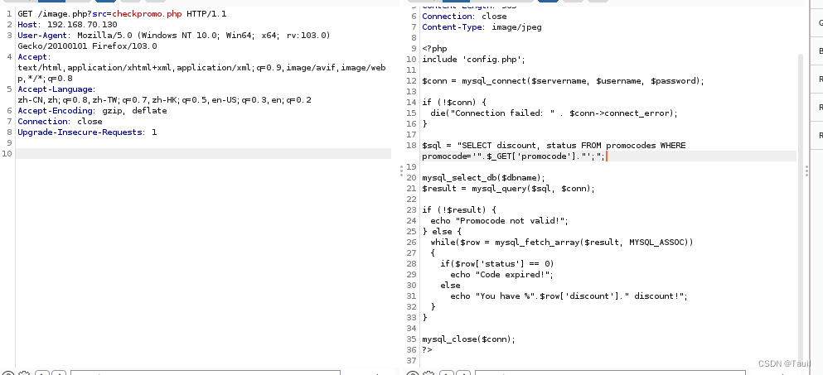Click the 'die("Connection failed' line
The image size is (823, 375).
click(x=554, y=113)
